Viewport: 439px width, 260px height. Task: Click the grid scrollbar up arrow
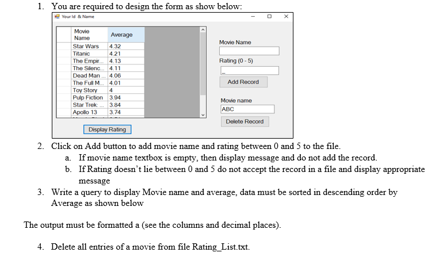click(x=203, y=30)
